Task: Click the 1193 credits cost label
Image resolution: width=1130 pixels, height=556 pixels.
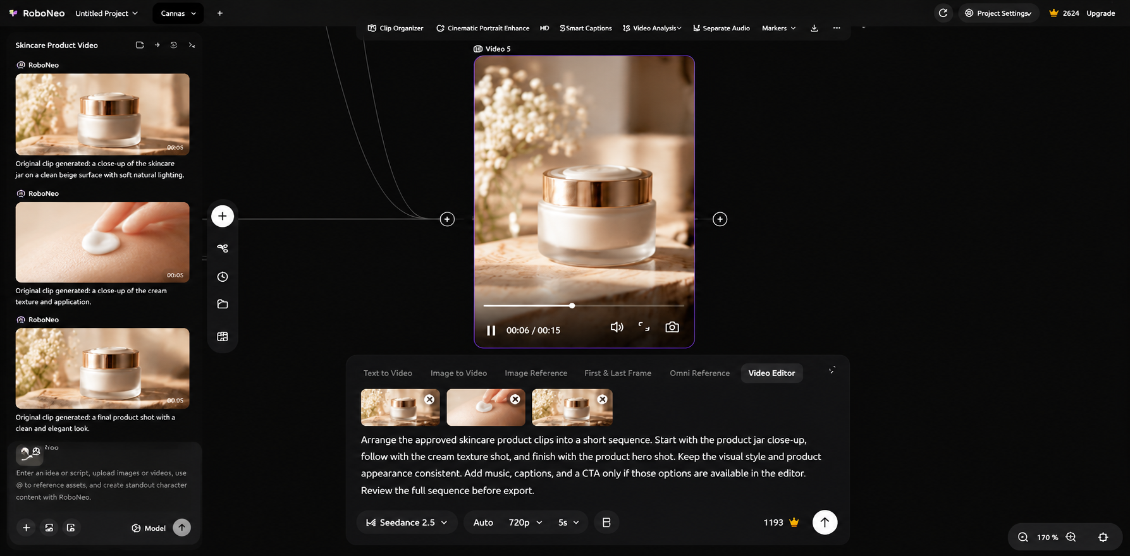Action: click(x=781, y=523)
